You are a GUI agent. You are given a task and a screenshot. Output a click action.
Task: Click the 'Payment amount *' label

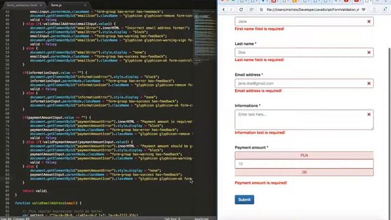pyautogui.click(x=251, y=147)
